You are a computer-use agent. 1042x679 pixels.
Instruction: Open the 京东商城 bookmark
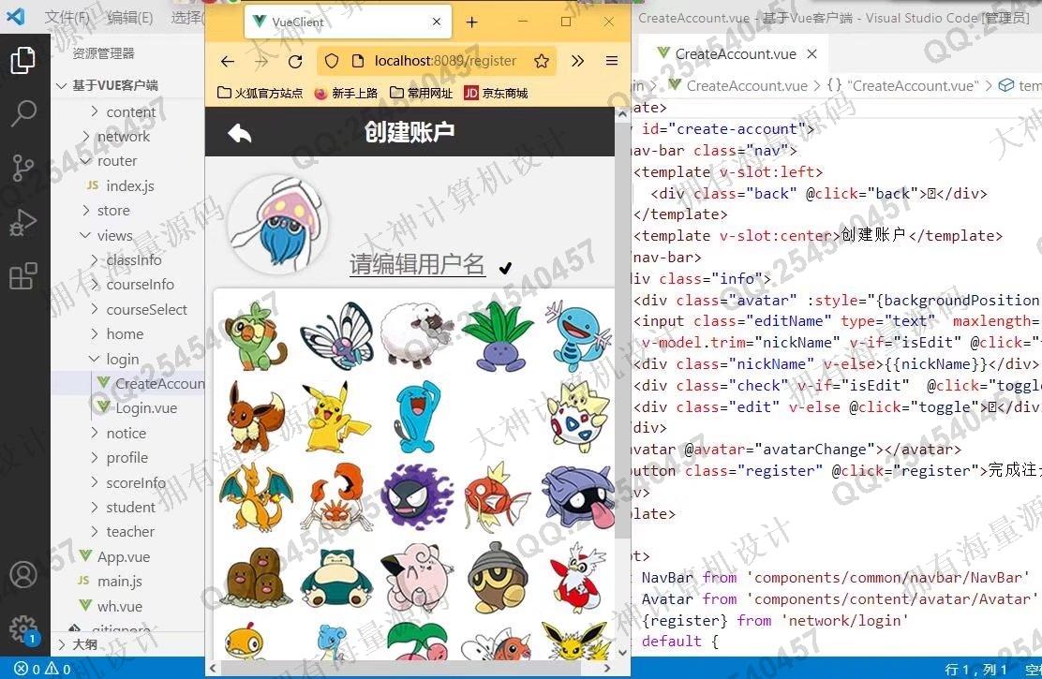pyautogui.click(x=496, y=93)
